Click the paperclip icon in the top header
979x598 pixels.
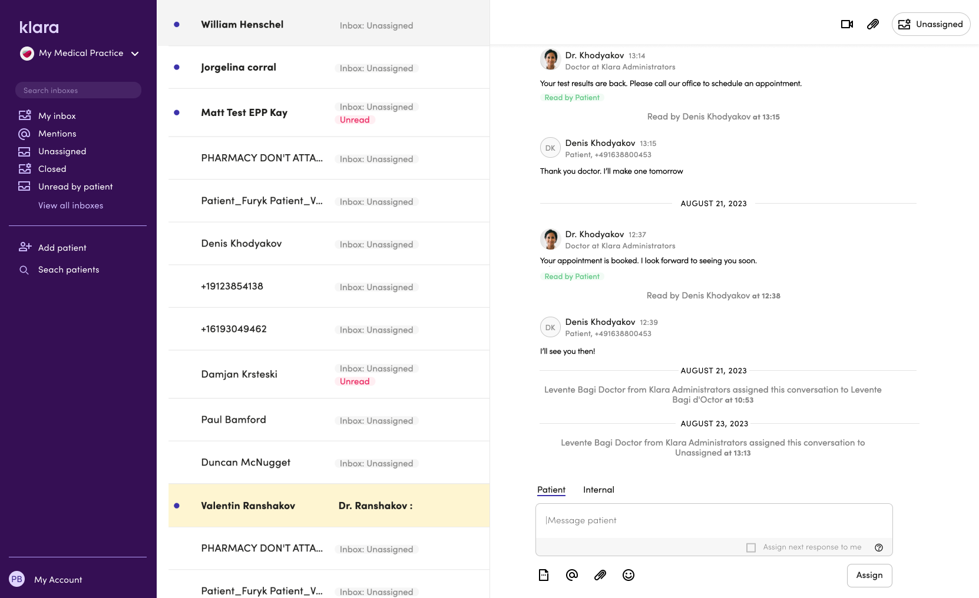coord(872,24)
